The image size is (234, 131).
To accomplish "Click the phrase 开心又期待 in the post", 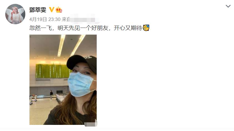I will [128, 28].
